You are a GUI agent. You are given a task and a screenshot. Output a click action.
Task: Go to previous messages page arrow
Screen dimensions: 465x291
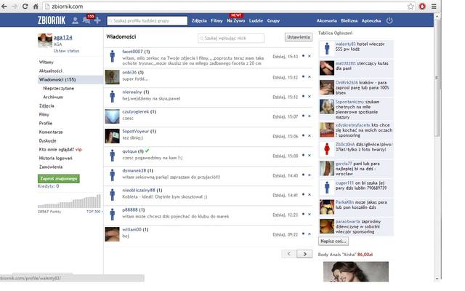coord(288,253)
